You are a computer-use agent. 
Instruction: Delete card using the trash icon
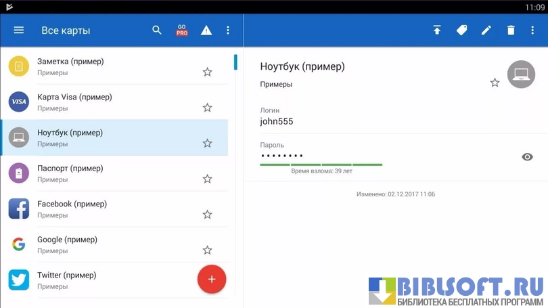tap(511, 30)
